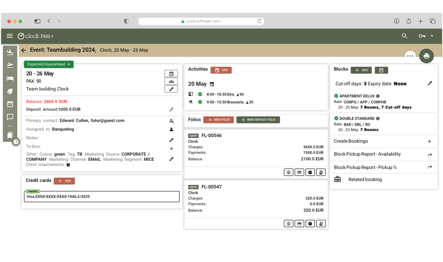Open Expected/Guaranteed status dropdown
Image resolution: width=443 pixels, height=262 pixels.
point(49,64)
